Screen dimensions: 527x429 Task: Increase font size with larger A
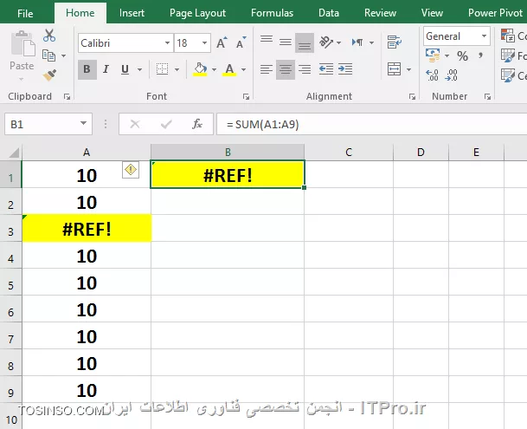click(x=222, y=42)
